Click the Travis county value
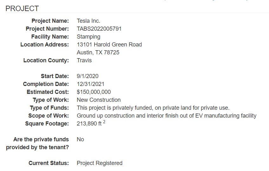 (84, 60)
